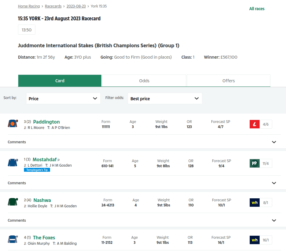The width and height of the screenshot is (286, 251).
Task: Select the Card tab
Action: [60, 81]
